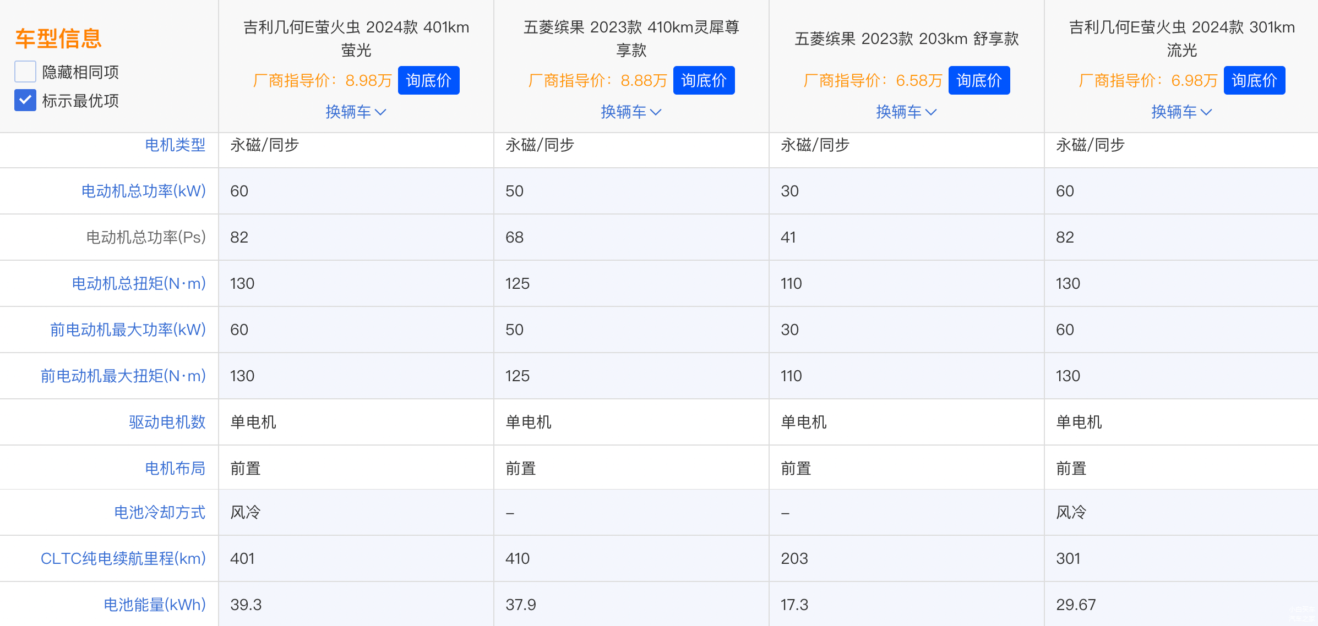The height and width of the screenshot is (626, 1318).
Task: Click the 电动机总功率(Ps) row label
Action: pos(146,237)
